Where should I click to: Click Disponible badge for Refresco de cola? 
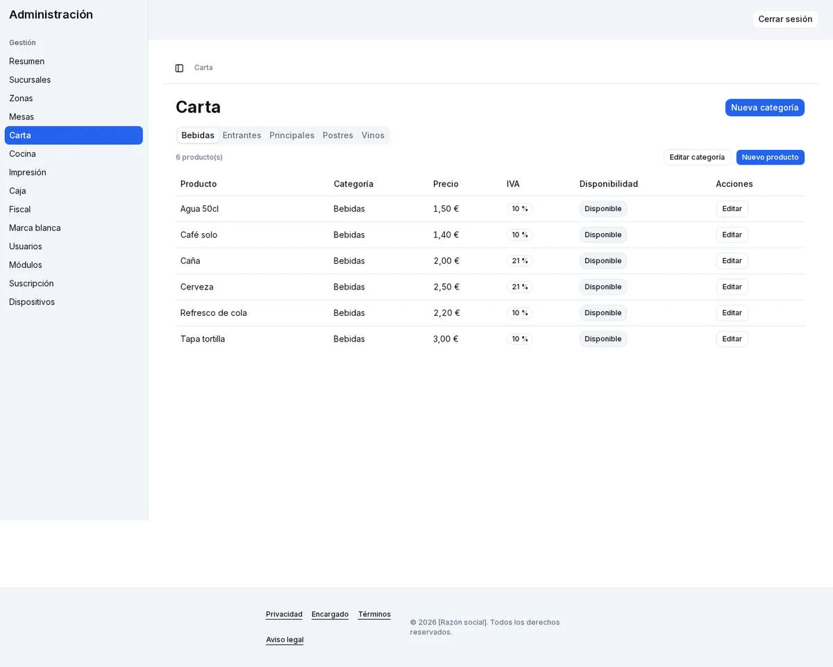(x=603, y=313)
